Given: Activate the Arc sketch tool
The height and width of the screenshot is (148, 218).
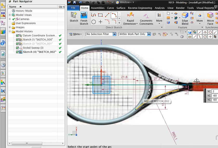Looking at the screenshot, I should pyautogui.click(x=114, y=15).
